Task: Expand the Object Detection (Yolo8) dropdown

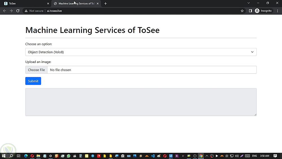Action: (x=141, y=52)
